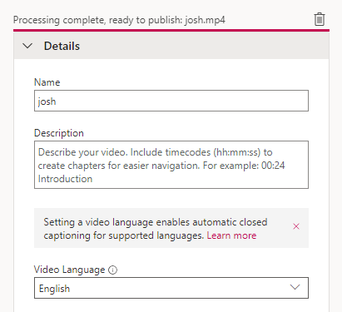Collapse the Details section chevron
The width and height of the screenshot is (342, 312).
pos(27,46)
